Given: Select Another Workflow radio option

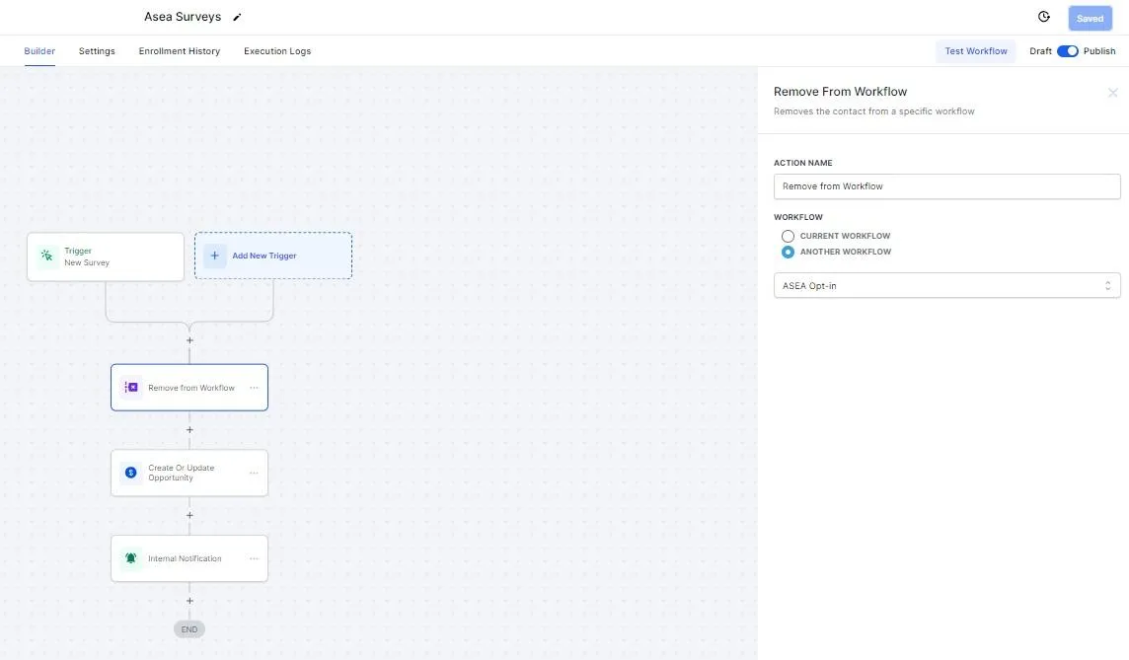Looking at the screenshot, I should point(788,252).
